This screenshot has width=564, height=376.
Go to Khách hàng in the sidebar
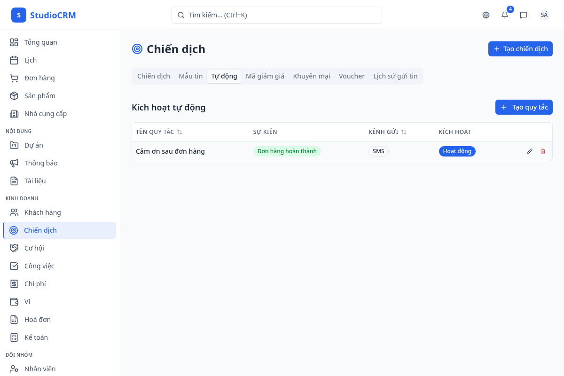[x=42, y=212]
